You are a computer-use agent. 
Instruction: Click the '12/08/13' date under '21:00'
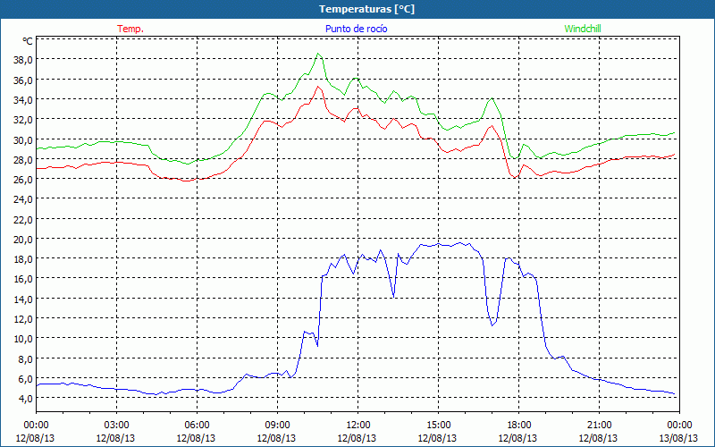598,438
